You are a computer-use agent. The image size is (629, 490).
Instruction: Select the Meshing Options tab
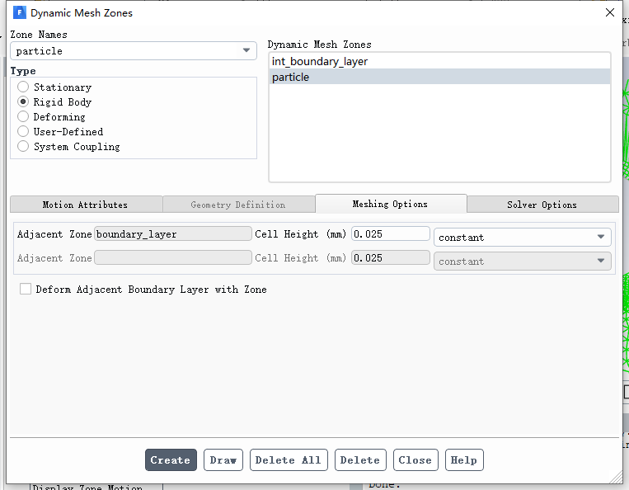pyautogui.click(x=390, y=204)
